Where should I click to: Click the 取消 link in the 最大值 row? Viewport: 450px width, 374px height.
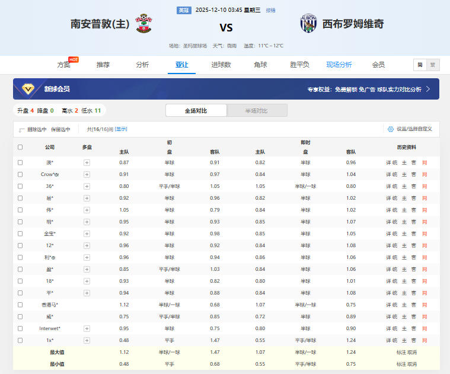412,352
